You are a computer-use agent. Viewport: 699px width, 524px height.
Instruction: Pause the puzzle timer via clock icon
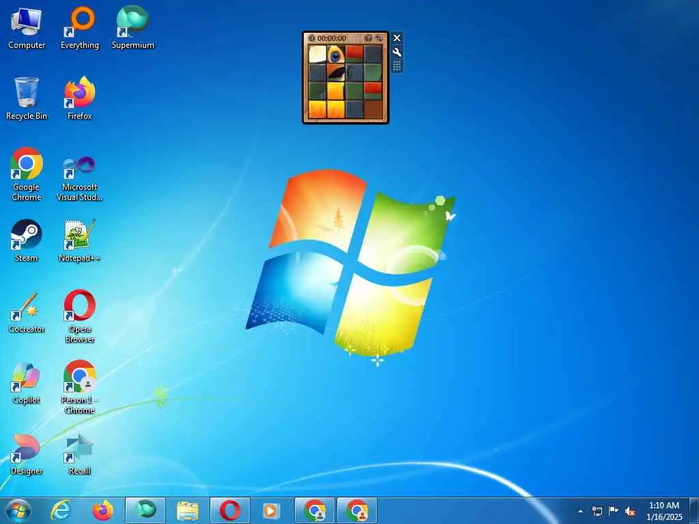pyautogui.click(x=312, y=38)
